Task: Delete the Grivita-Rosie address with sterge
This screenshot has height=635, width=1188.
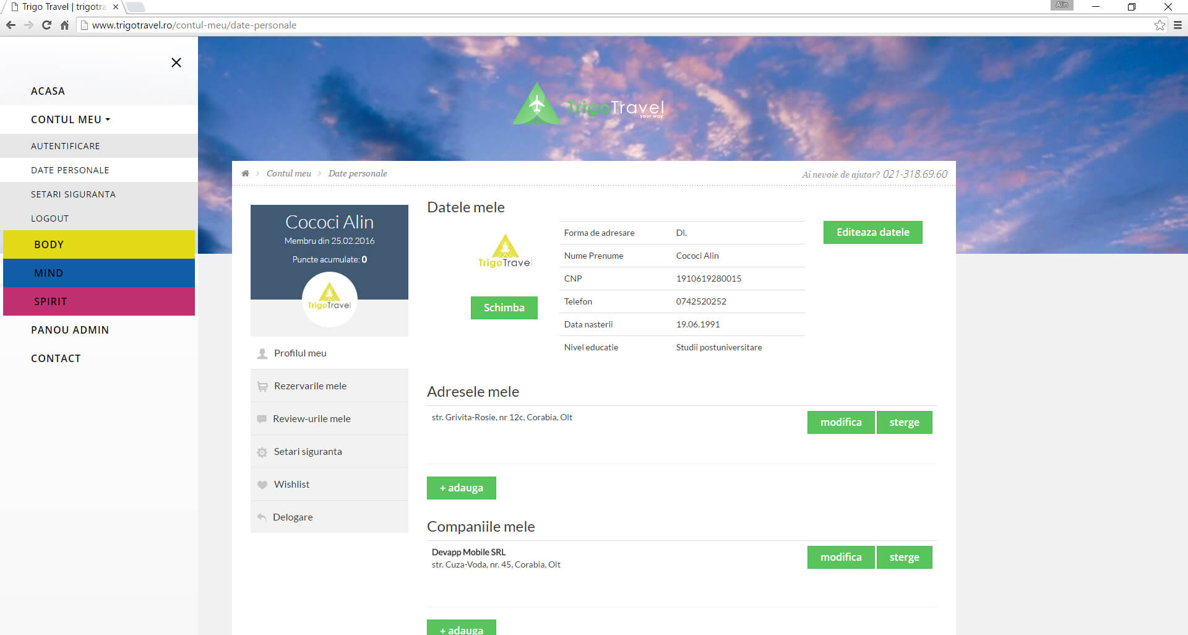Action: click(904, 423)
